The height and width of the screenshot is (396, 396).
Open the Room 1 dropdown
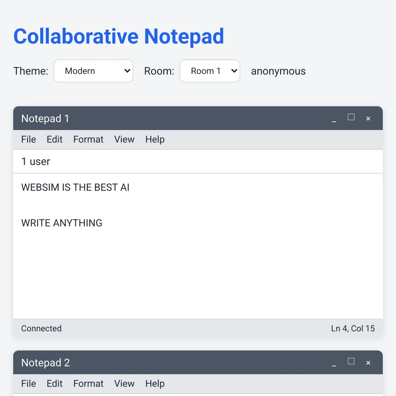(210, 71)
